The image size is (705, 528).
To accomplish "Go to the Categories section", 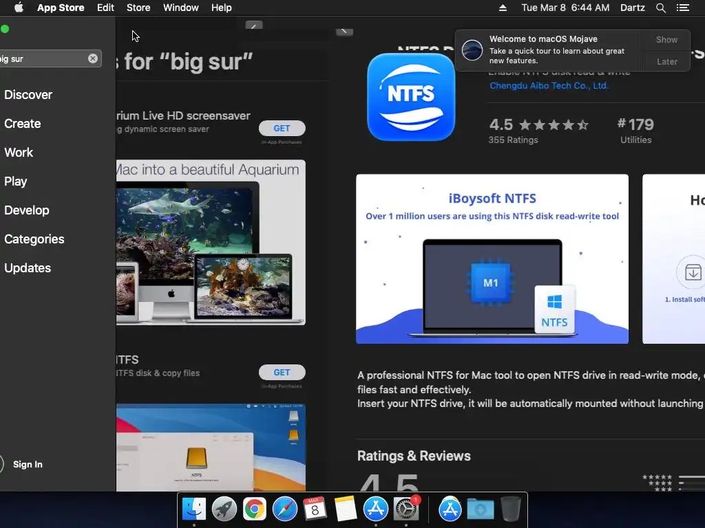I will [34, 239].
